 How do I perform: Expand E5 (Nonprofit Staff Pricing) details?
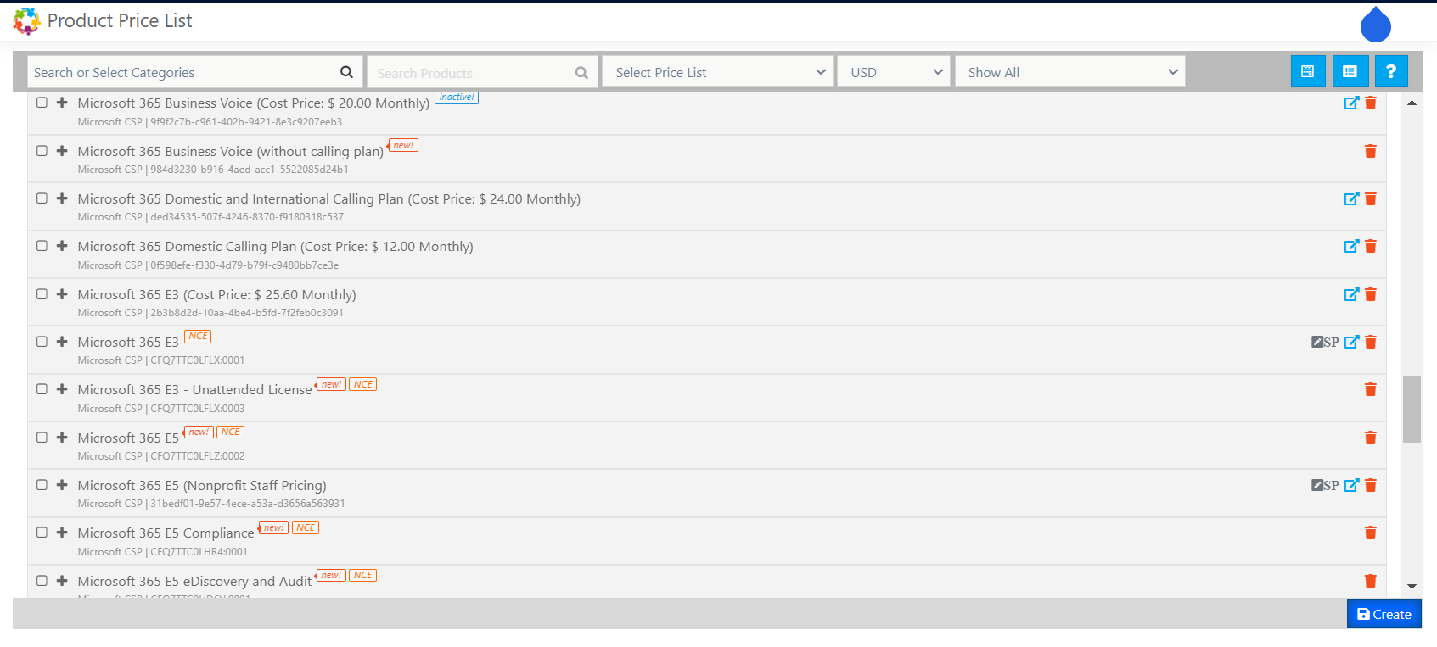tap(62, 485)
